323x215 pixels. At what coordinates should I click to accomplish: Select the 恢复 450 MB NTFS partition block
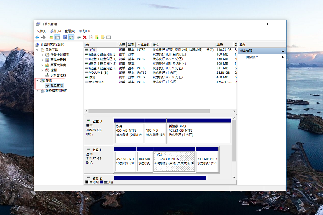[129, 131]
